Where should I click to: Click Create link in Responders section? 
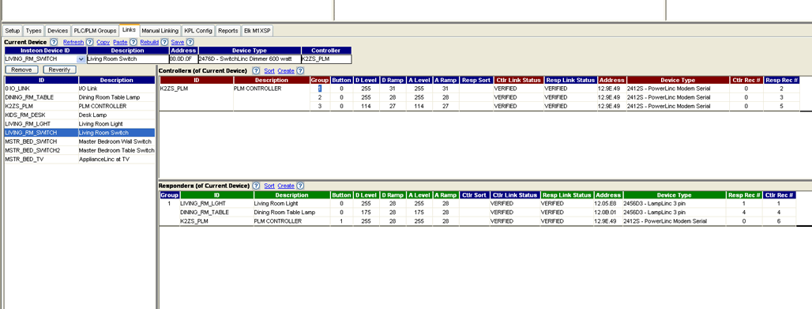coord(286,186)
